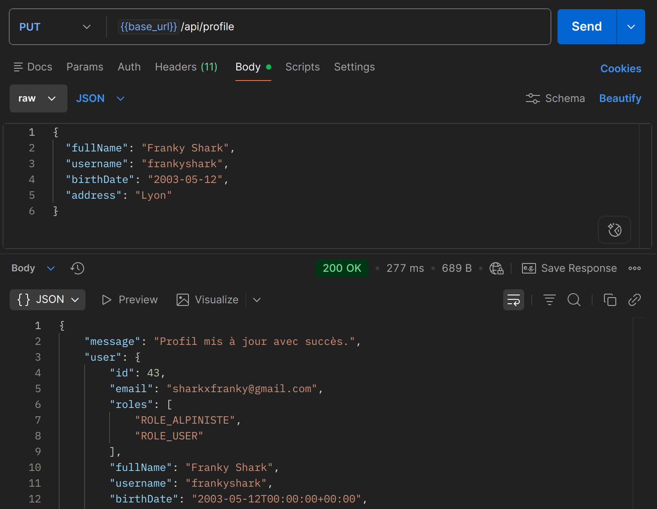Click the "Lyon" address value
The width and height of the screenshot is (657, 509).
(153, 195)
